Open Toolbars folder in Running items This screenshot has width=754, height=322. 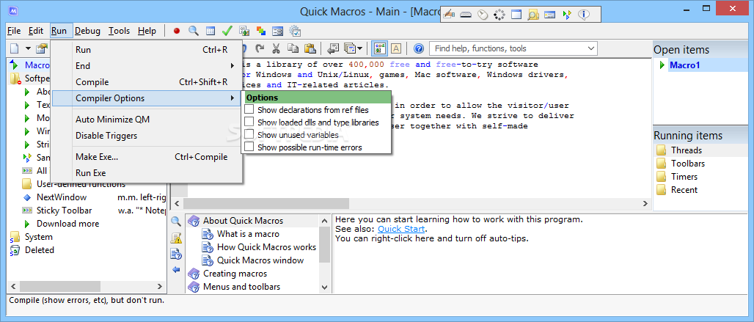coord(688,164)
